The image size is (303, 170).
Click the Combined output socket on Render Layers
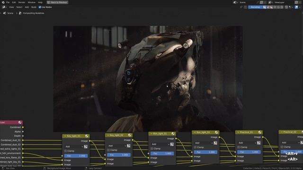(23, 127)
